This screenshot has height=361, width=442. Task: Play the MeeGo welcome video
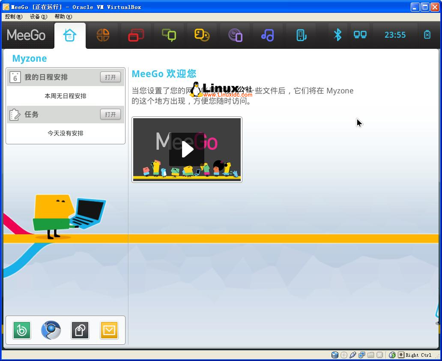pyautogui.click(x=187, y=149)
